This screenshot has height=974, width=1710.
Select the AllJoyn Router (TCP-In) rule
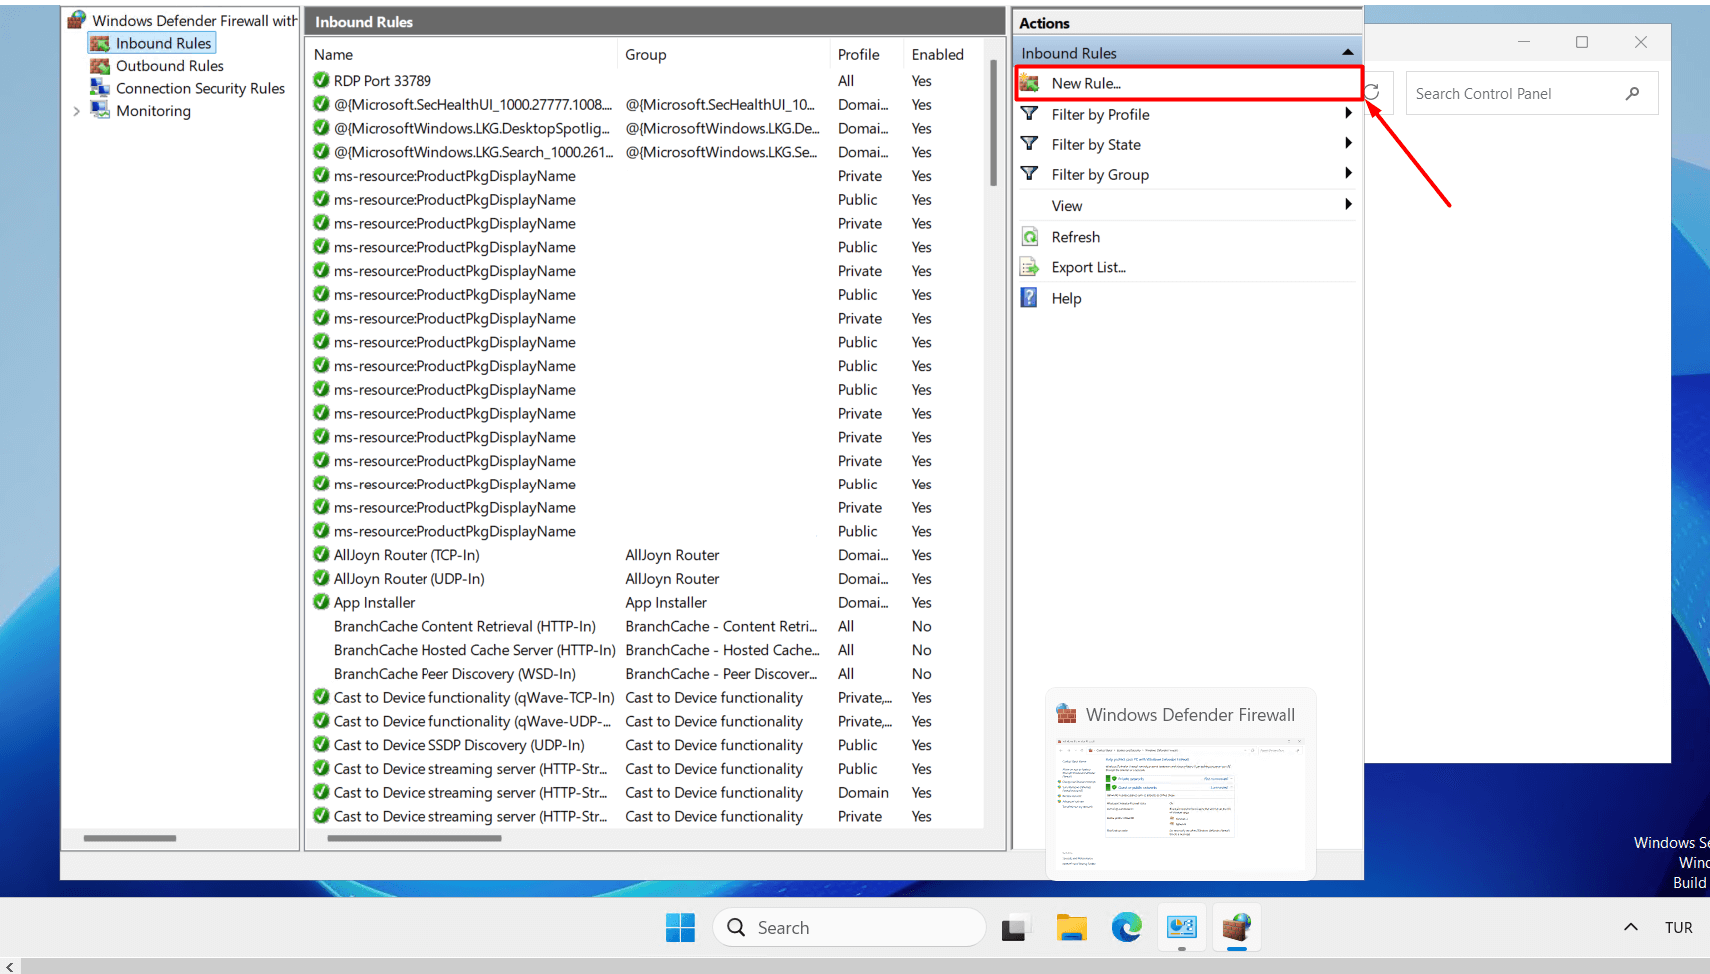(x=407, y=555)
